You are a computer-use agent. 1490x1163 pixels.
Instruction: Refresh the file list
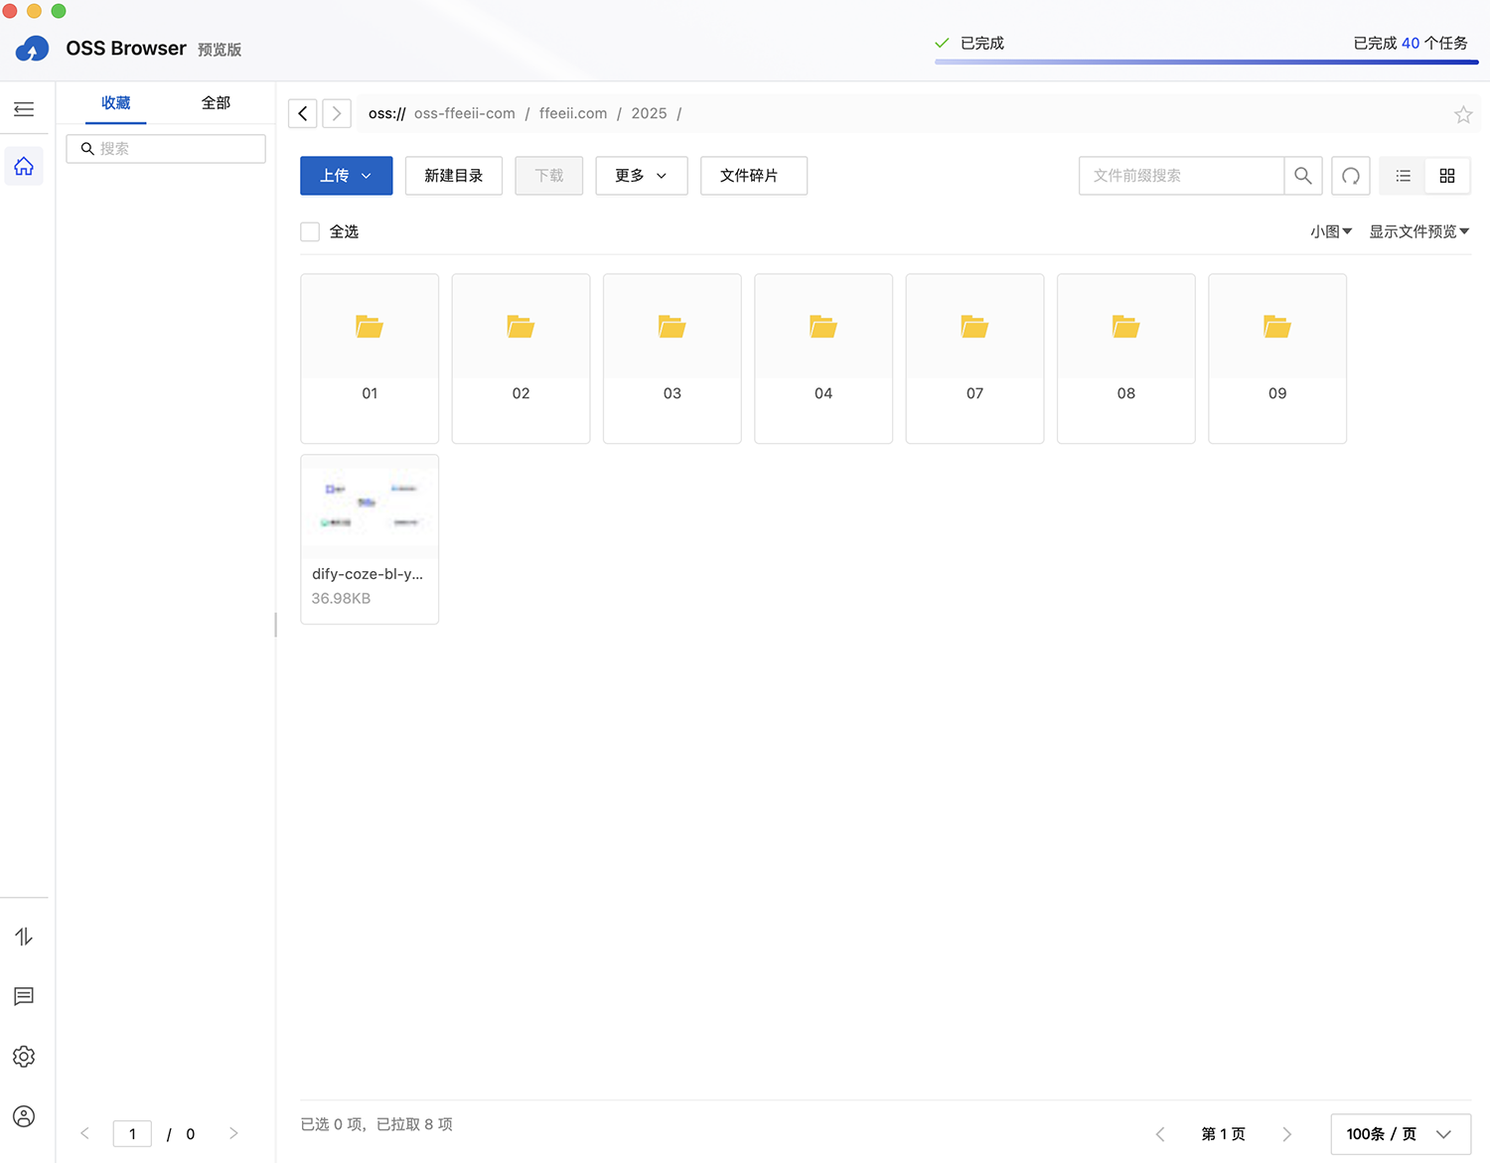tap(1350, 176)
